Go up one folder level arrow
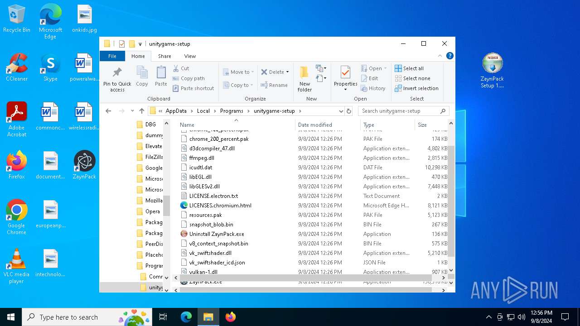The width and height of the screenshot is (580, 326). tap(142, 111)
